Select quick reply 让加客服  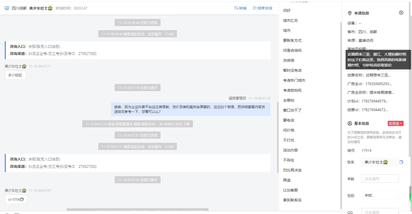coord(290,190)
